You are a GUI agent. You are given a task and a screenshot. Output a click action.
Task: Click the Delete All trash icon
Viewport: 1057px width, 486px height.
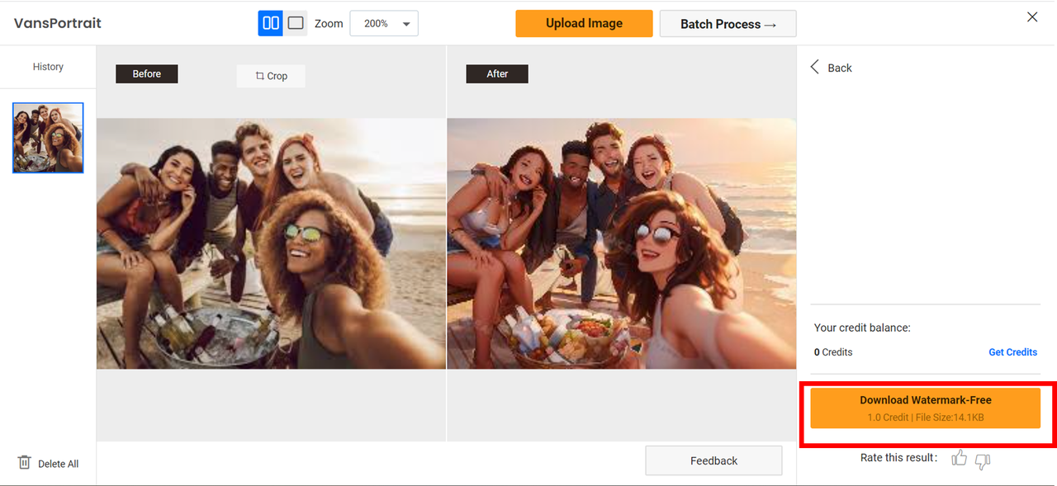[x=25, y=462]
